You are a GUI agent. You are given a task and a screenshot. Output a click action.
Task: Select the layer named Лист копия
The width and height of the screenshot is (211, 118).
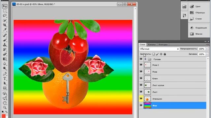tap(158, 85)
